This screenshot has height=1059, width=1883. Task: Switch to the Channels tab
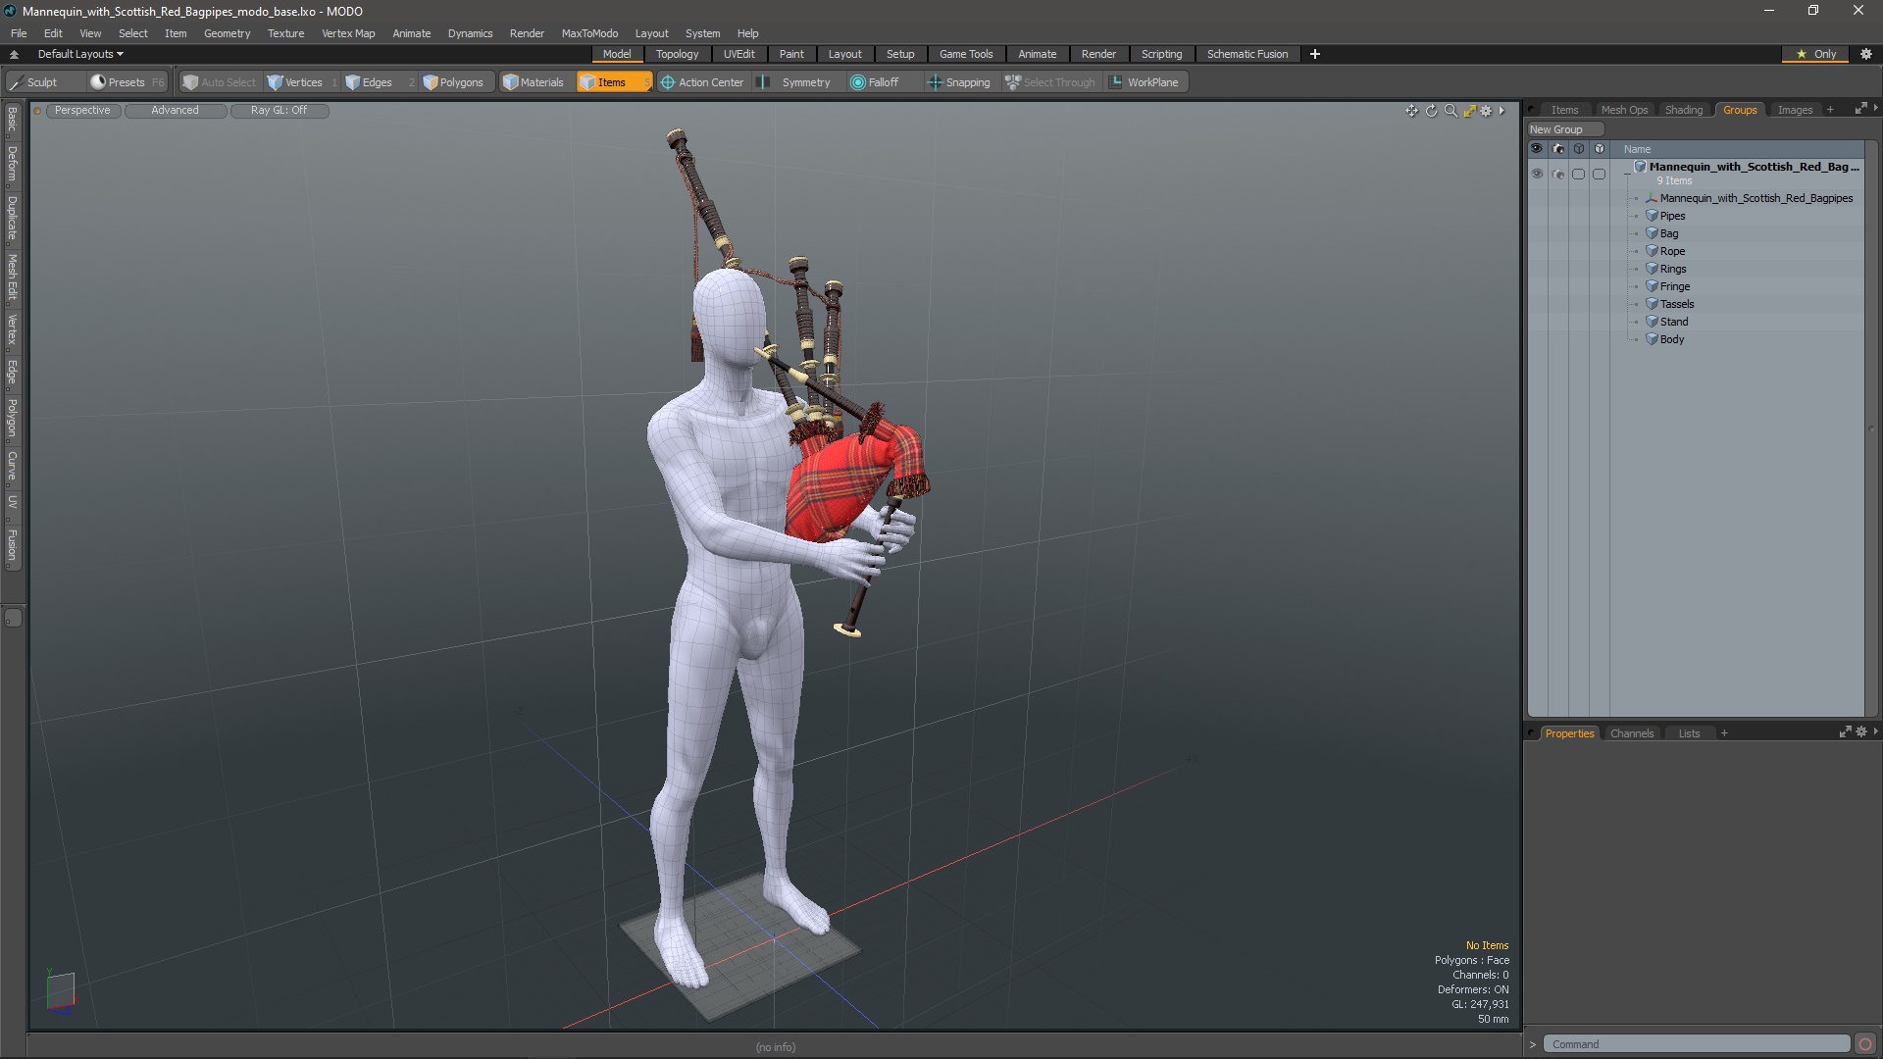pos(1631,733)
